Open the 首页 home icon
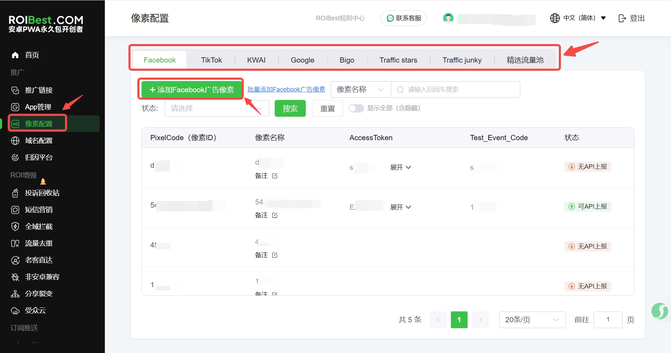The height and width of the screenshot is (353, 671). pos(15,55)
